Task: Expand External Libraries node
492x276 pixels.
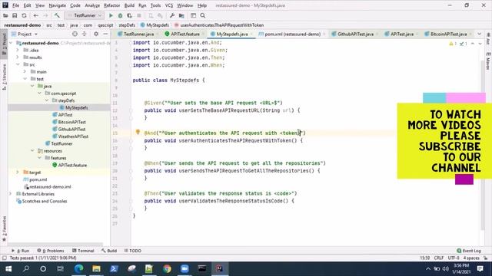Action: 11,194
